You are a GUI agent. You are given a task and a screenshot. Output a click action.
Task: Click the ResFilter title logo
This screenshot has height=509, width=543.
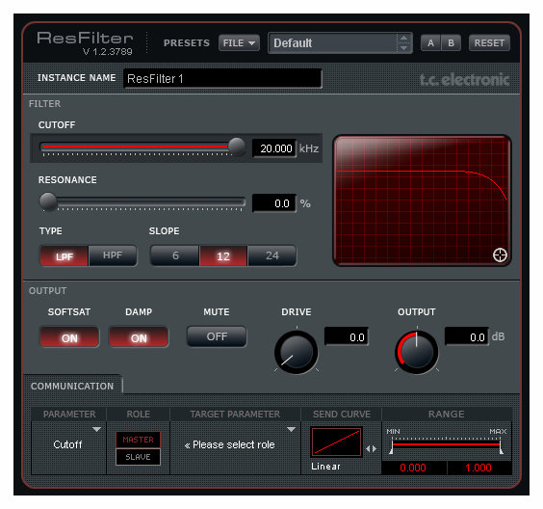[x=85, y=38]
